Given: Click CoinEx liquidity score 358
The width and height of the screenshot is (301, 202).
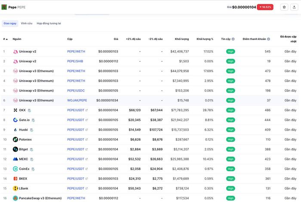Looking at the screenshot, I should click(x=268, y=169).
